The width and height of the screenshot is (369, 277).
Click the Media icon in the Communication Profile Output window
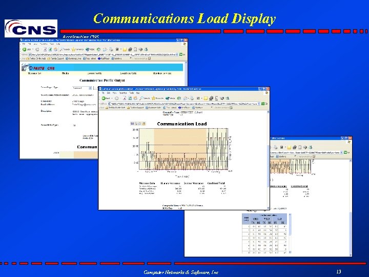coord(88,49)
